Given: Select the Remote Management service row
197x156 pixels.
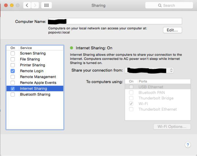Looking at the screenshot, I should [x=35, y=77].
